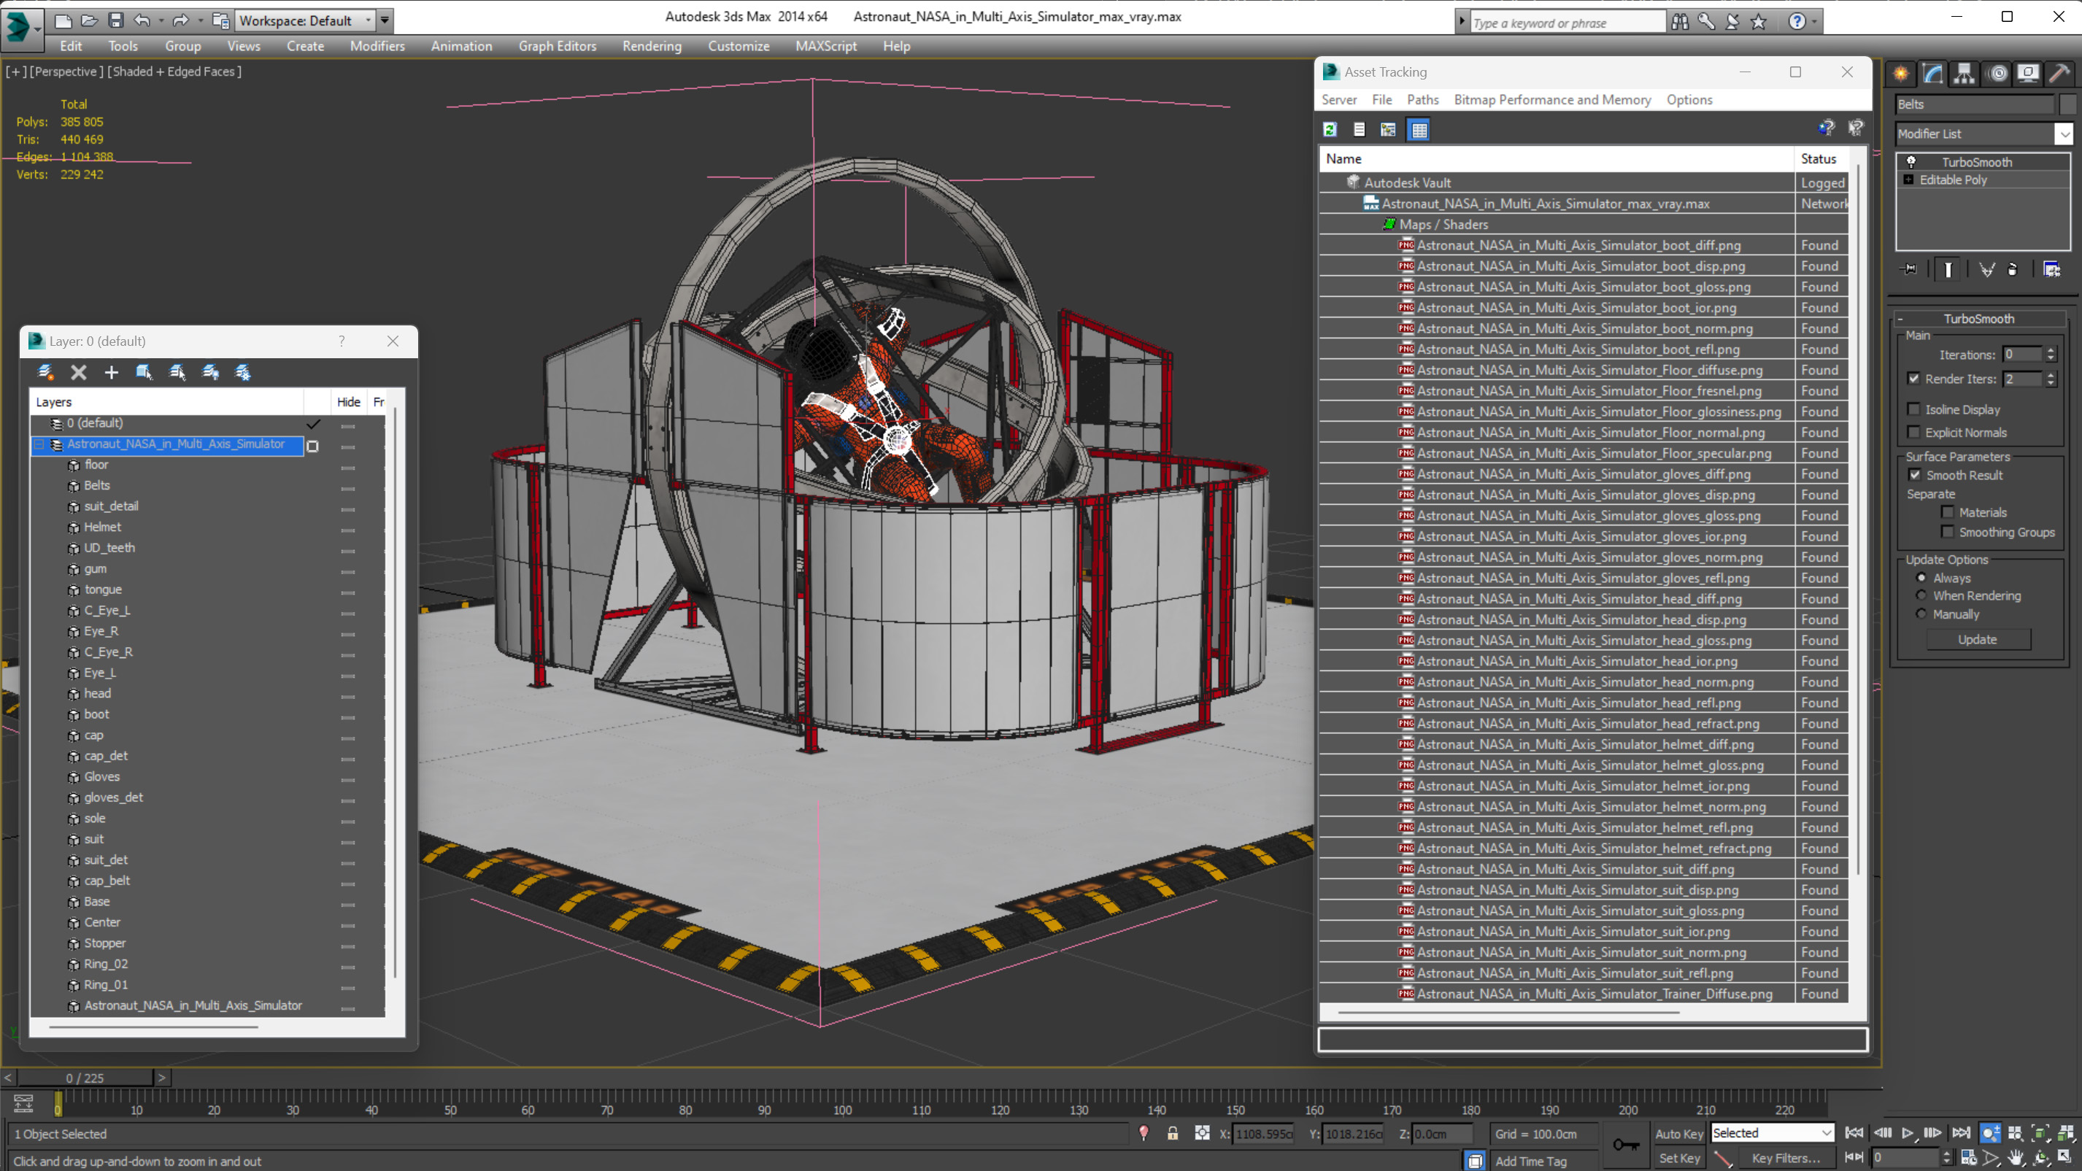Viewport: 2082px width, 1171px height.
Task: Open the Create command panel tab
Action: (x=1900, y=74)
